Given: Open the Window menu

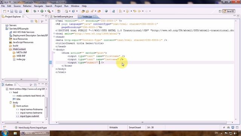Looking at the screenshot, I should coord(75,6).
